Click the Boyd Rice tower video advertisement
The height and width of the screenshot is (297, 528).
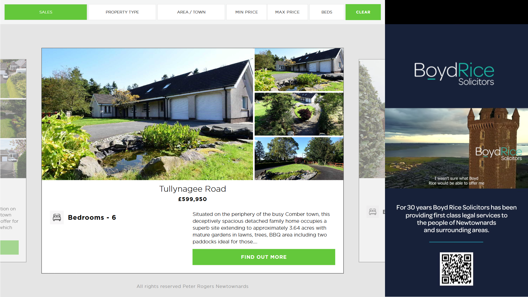click(x=457, y=148)
